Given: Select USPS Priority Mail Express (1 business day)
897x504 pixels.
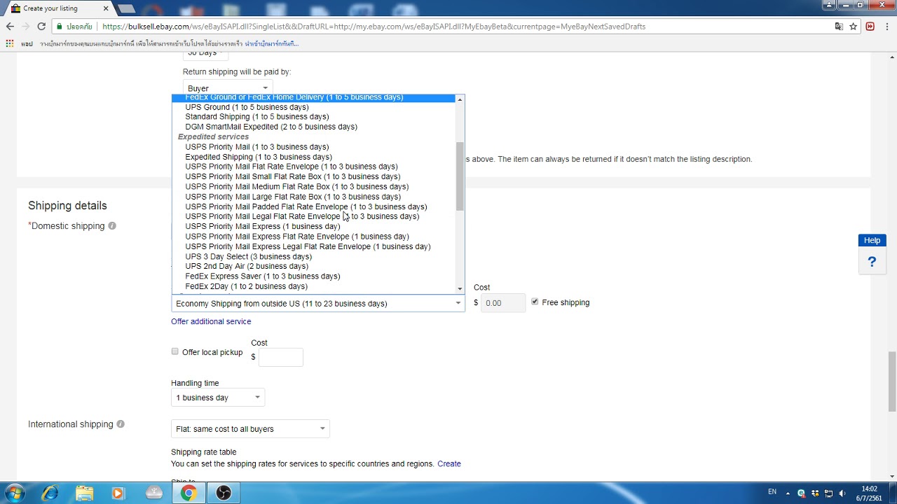Looking at the screenshot, I should point(263,226).
